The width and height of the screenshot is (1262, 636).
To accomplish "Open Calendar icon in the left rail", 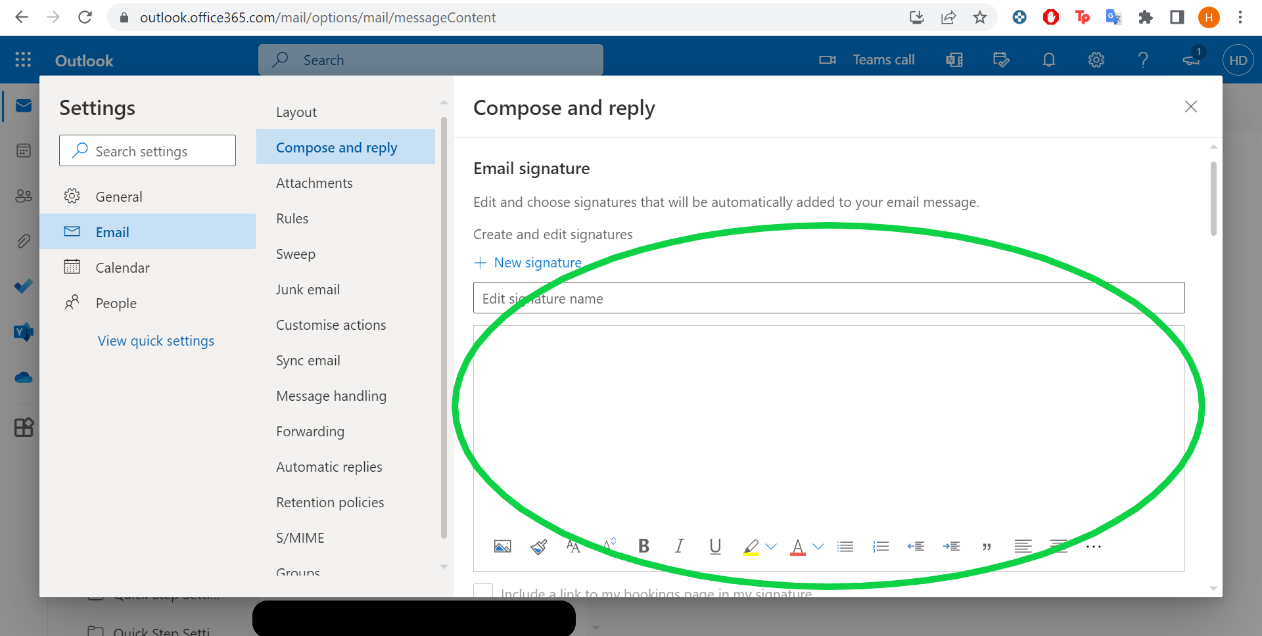I will 24,150.
